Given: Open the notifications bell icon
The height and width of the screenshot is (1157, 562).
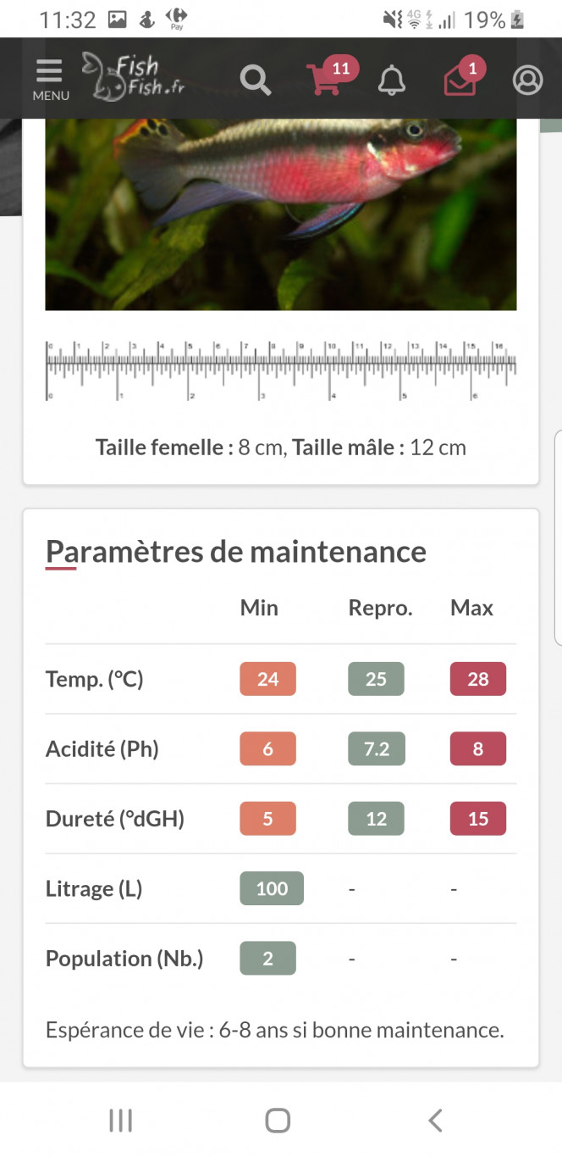Looking at the screenshot, I should pyautogui.click(x=391, y=81).
